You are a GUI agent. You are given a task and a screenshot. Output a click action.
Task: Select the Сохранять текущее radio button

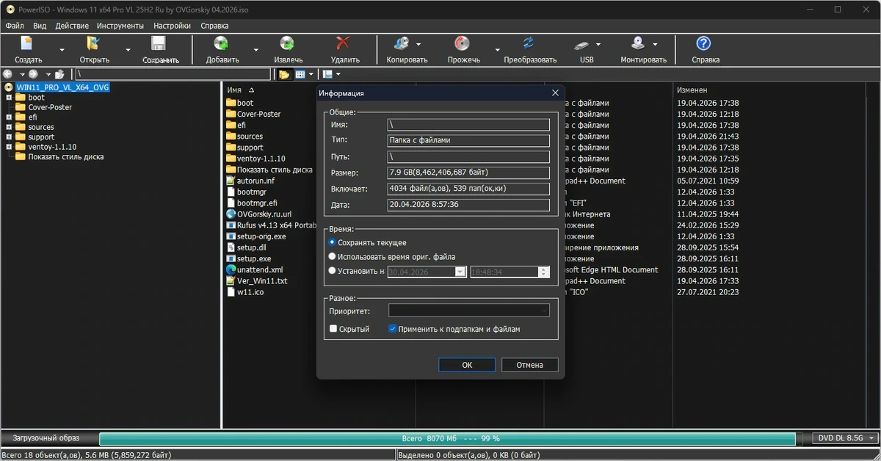[333, 242]
